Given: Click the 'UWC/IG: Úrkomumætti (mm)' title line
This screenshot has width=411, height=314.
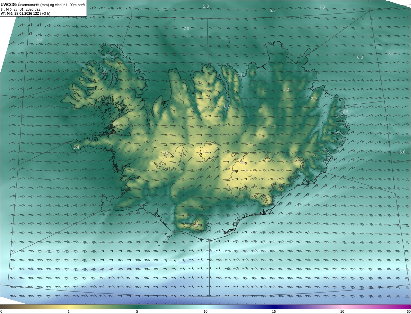Looking at the screenshot, I should point(43,4).
